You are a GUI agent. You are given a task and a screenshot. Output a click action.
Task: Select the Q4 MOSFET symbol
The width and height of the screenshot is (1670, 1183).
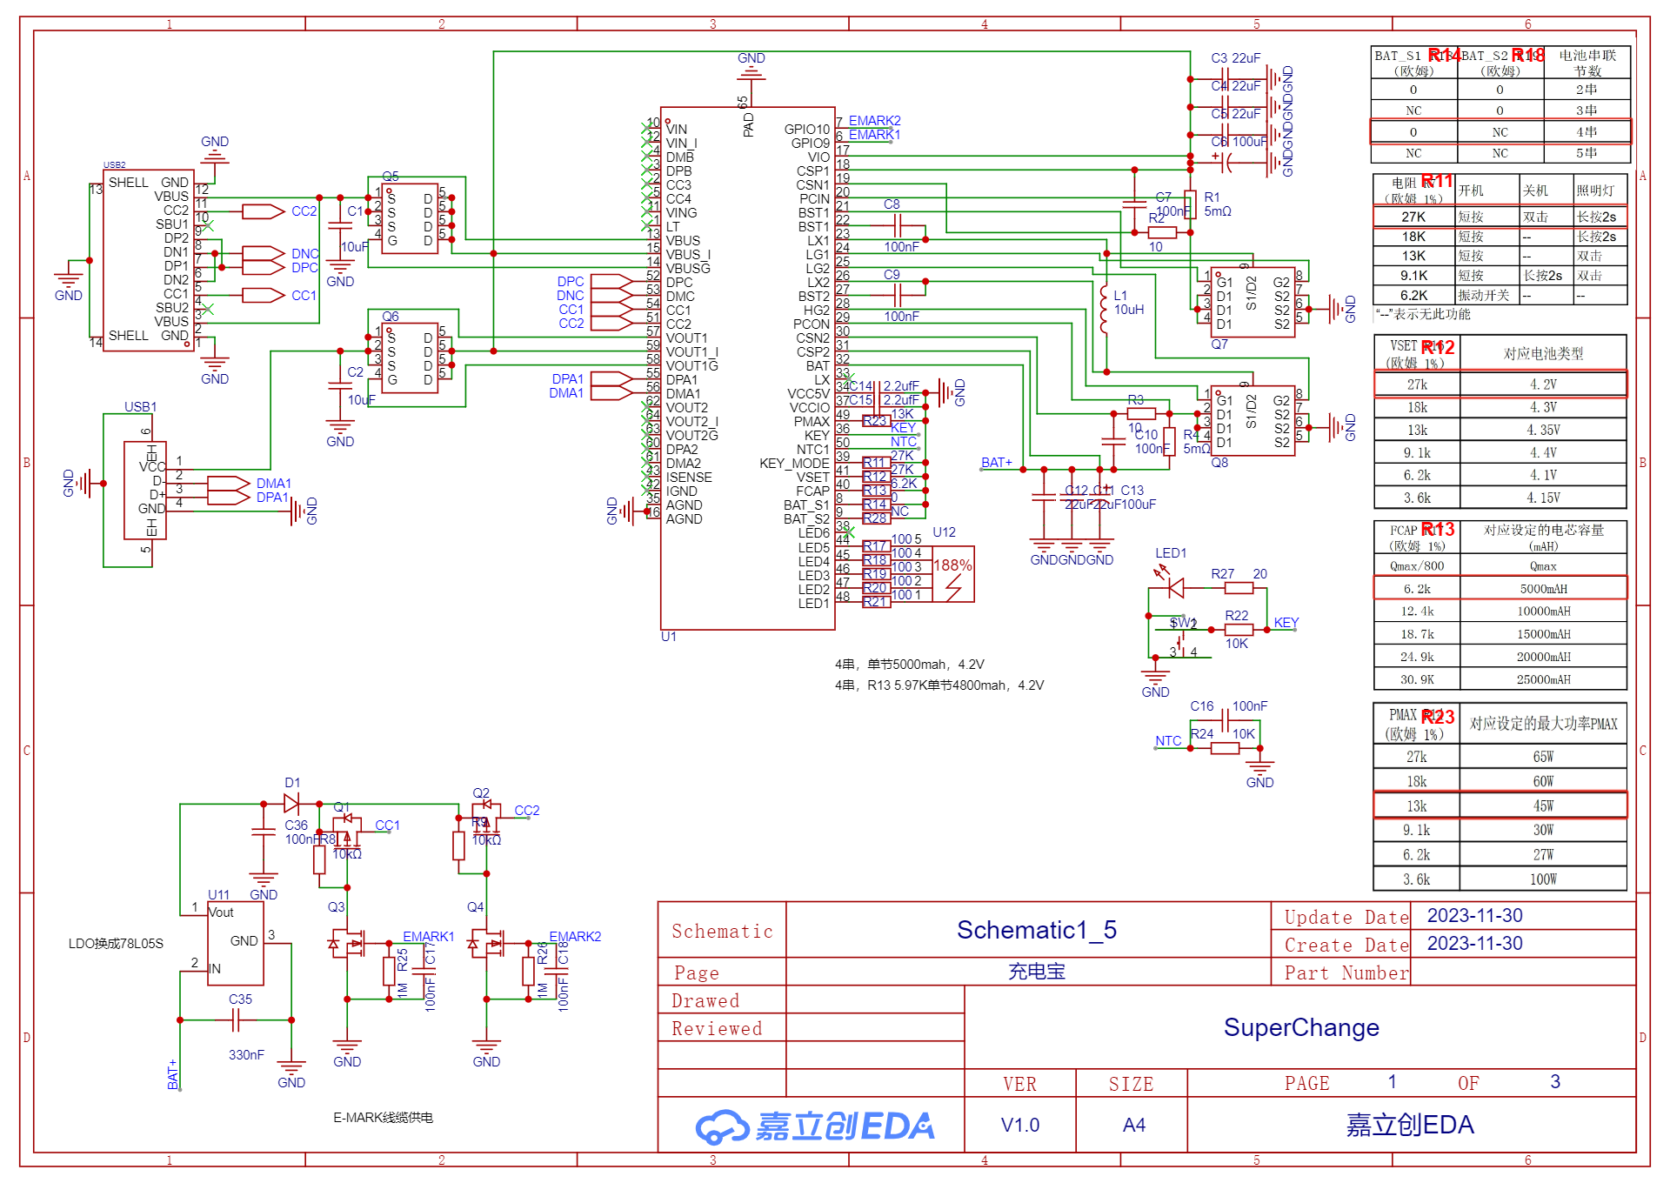click(x=485, y=944)
